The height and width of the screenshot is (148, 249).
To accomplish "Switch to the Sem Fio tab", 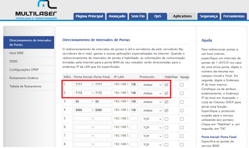I will click(138, 16).
